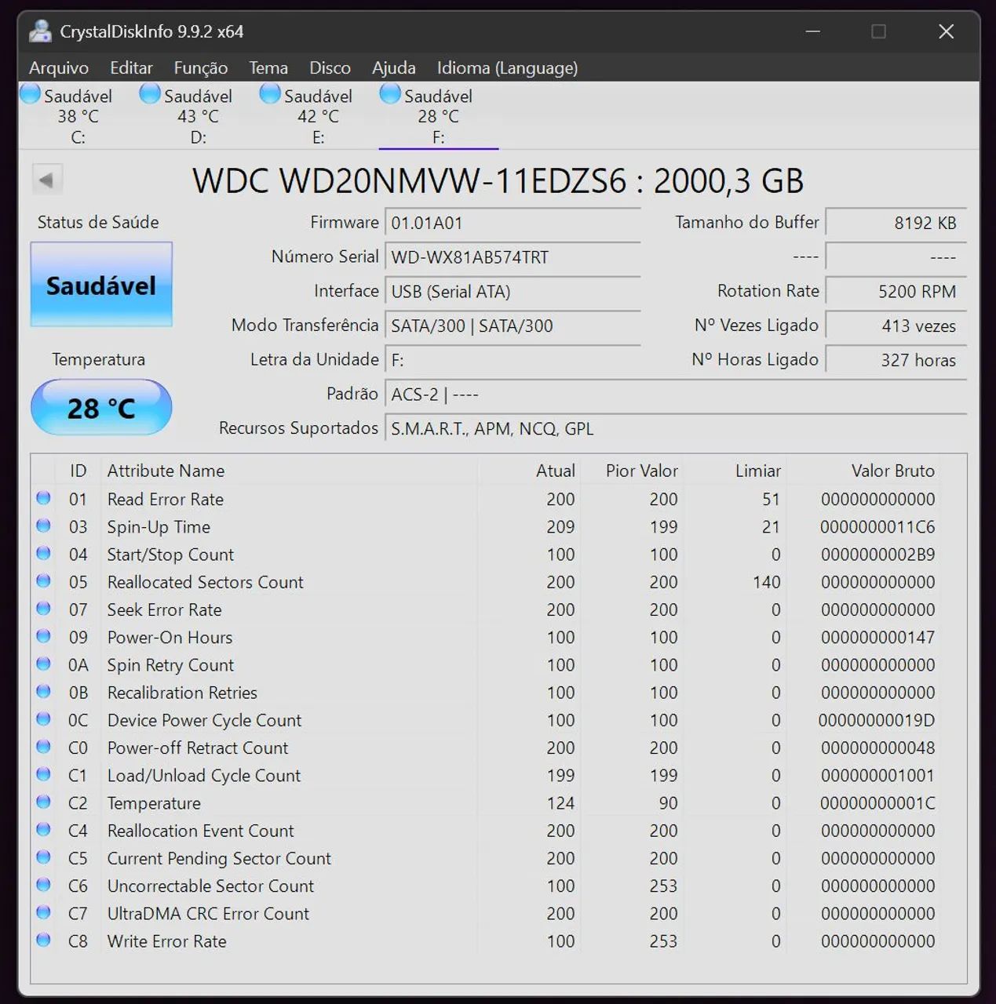Select raw value 000000001001 of Load/Unload Cycle
The height and width of the screenshot is (1004, 996).
tap(877, 776)
